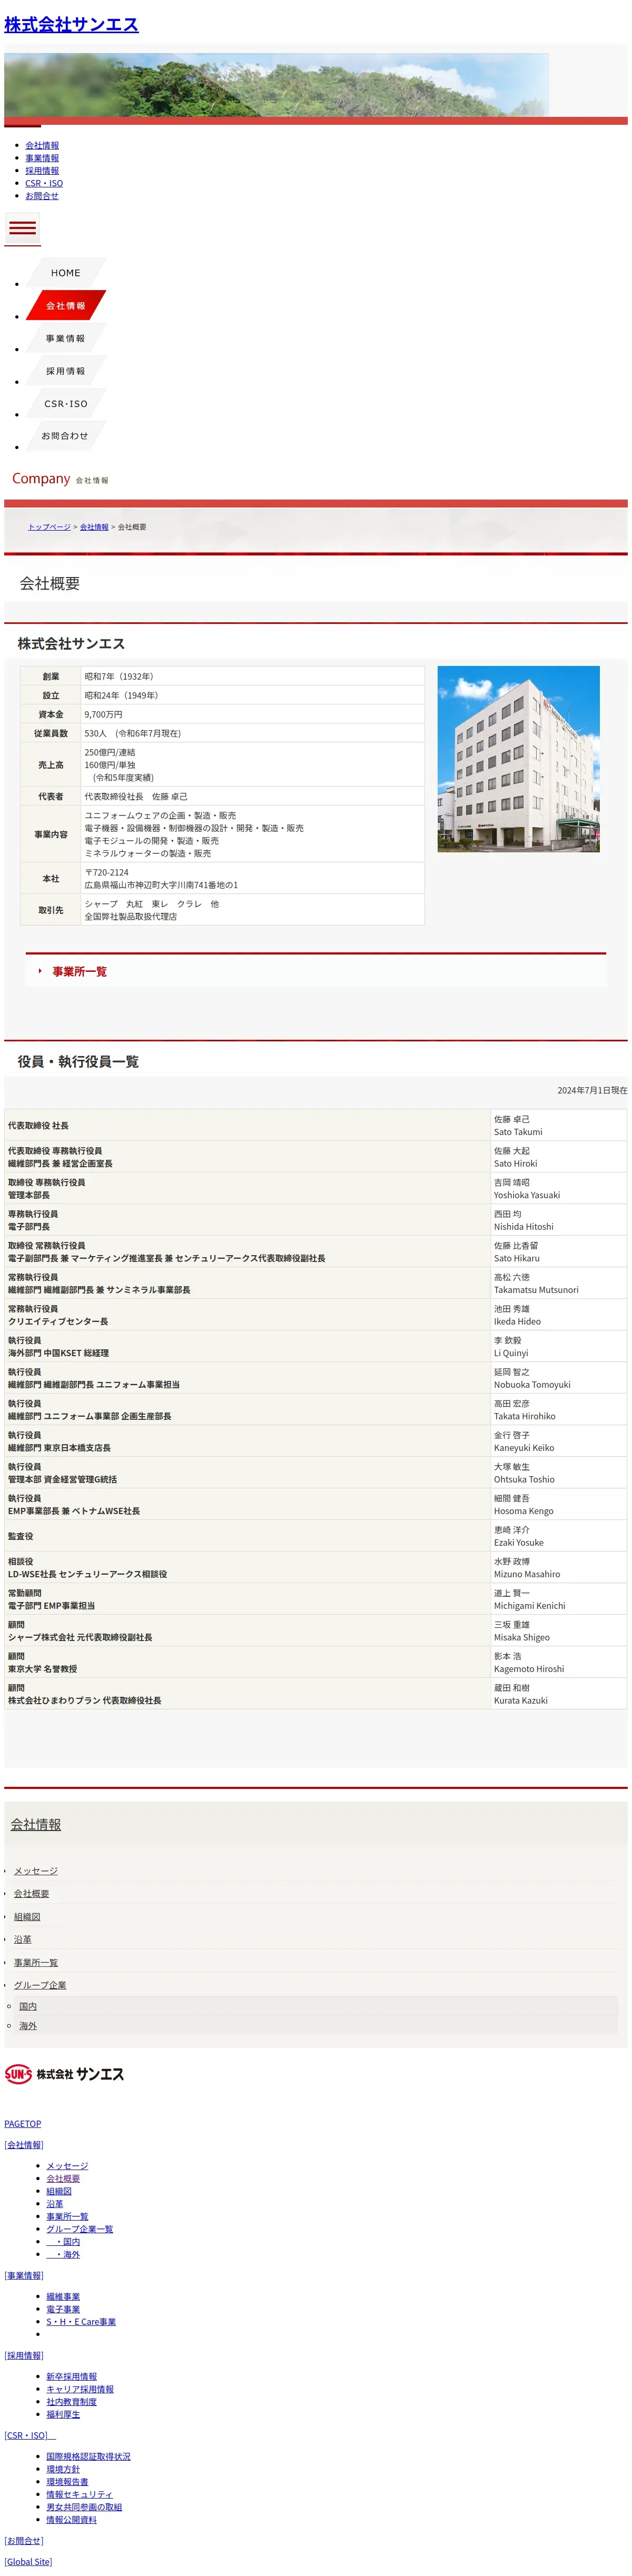The height and width of the screenshot is (2576, 632).
Task: Click 採用情報 in the top link list
Action: pos(42,171)
